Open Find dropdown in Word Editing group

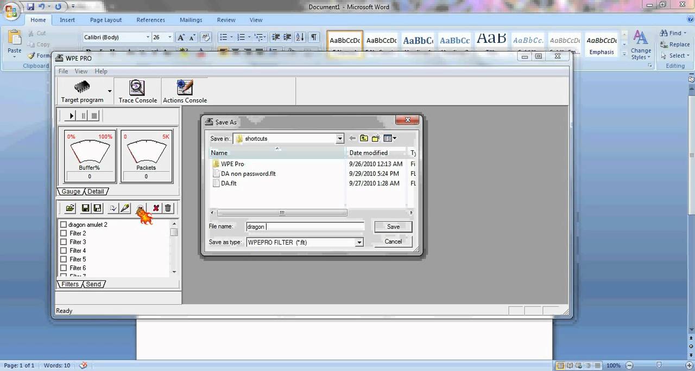(685, 33)
